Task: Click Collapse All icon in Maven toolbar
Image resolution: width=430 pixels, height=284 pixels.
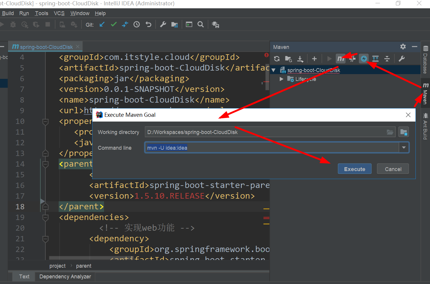Action: (x=387, y=59)
